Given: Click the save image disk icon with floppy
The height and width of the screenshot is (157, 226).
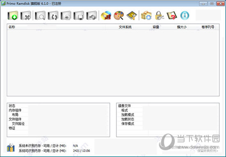Looking at the screenshot, I should 79,16.
